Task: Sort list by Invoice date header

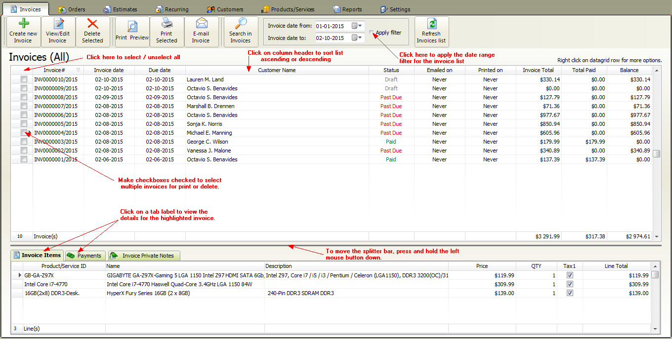Action: coord(109,70)
